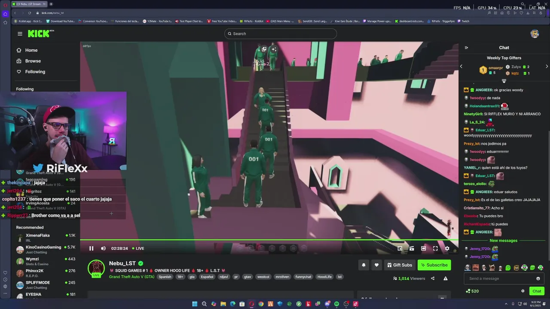Open the emoji picker in chat
The image size is (550, 309).
(x=538, y=279)
